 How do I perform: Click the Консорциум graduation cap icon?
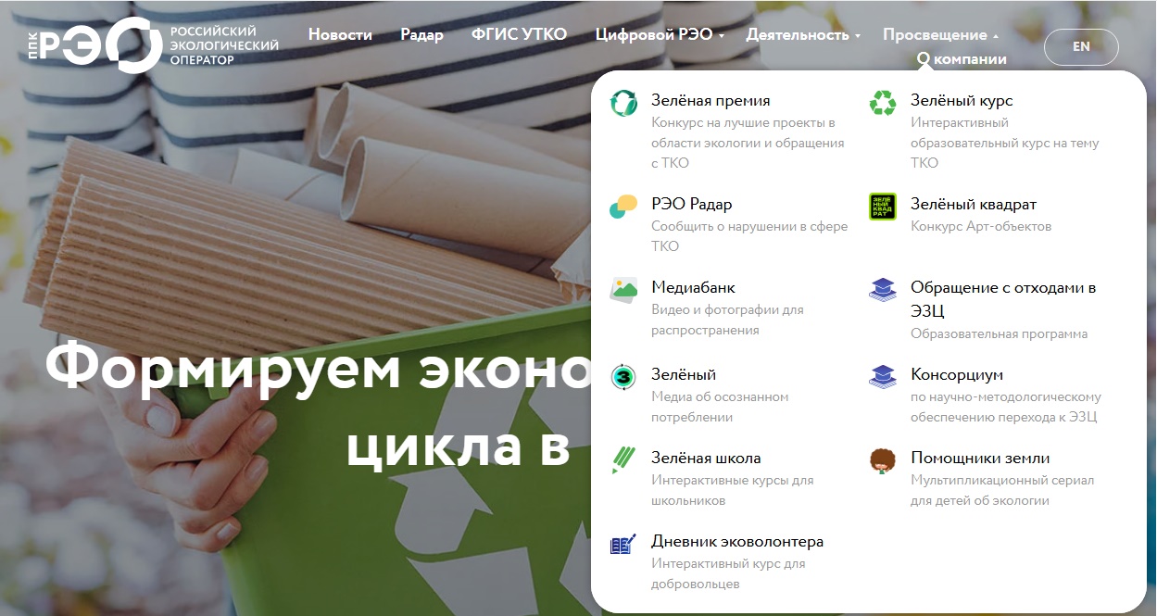click(x=883, y=377)
